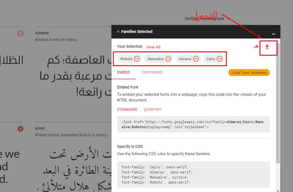Deselect Almarai font in the list

click(x=21, y=33)
